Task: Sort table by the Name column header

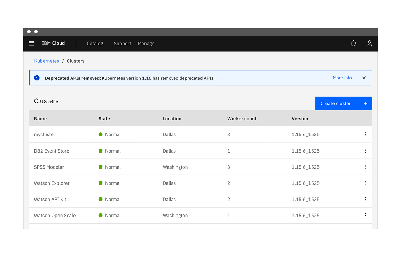Action: (x=40, y=119)
